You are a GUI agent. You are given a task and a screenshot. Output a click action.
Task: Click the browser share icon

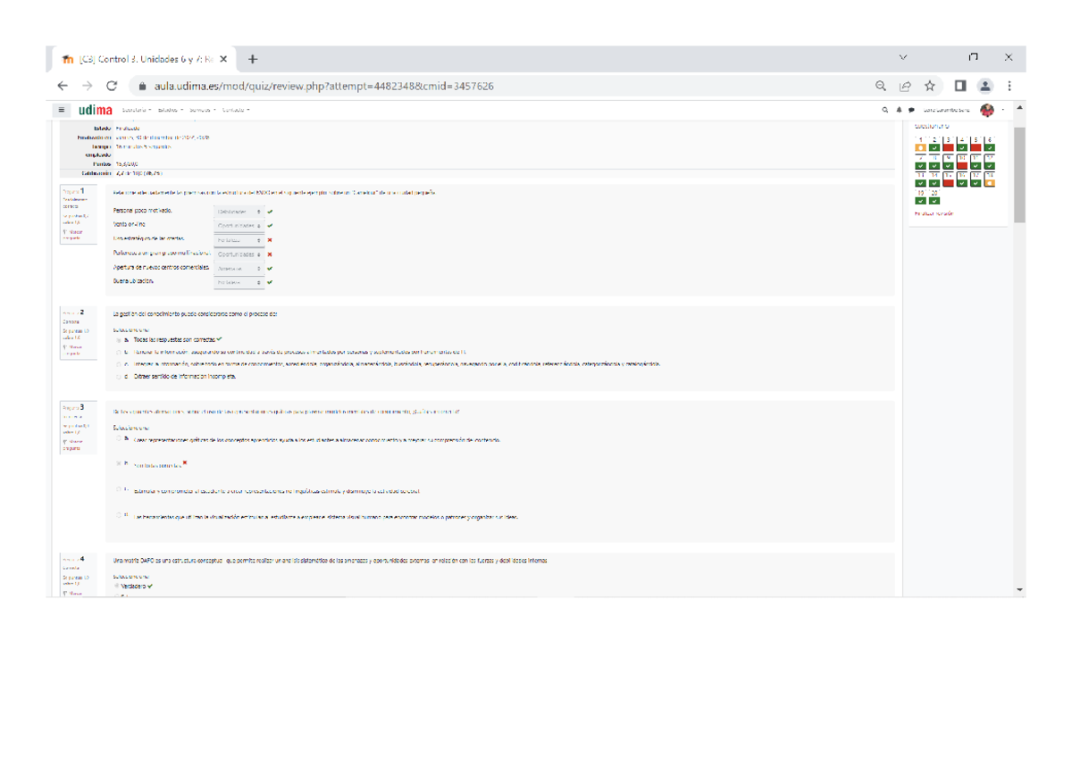[905, 87]
